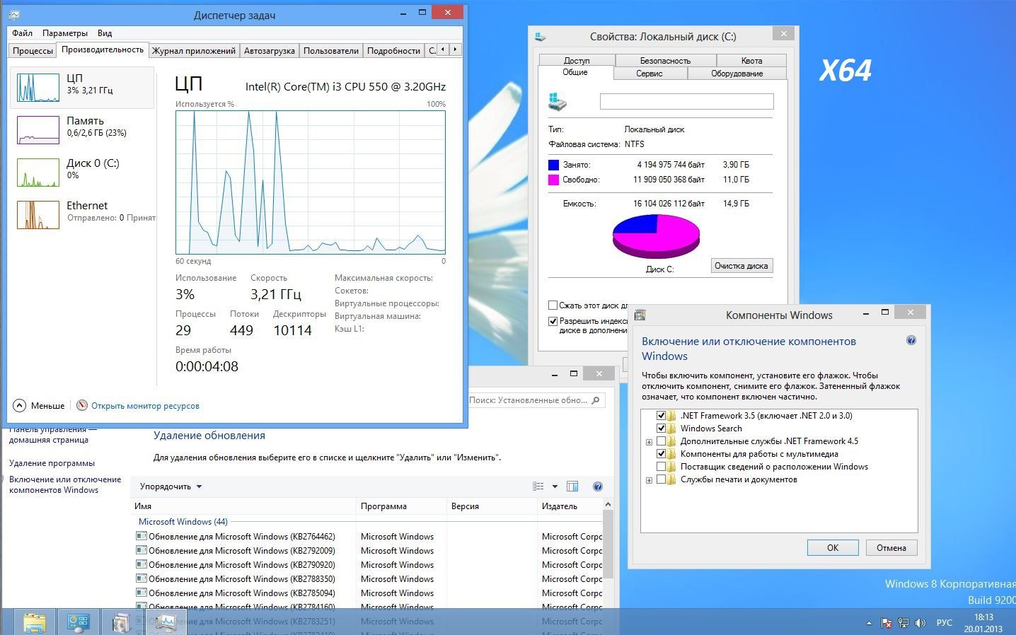The image size is (1016, 635).
Task: Toggle the preview pane icon
Action: coord(572,487)
